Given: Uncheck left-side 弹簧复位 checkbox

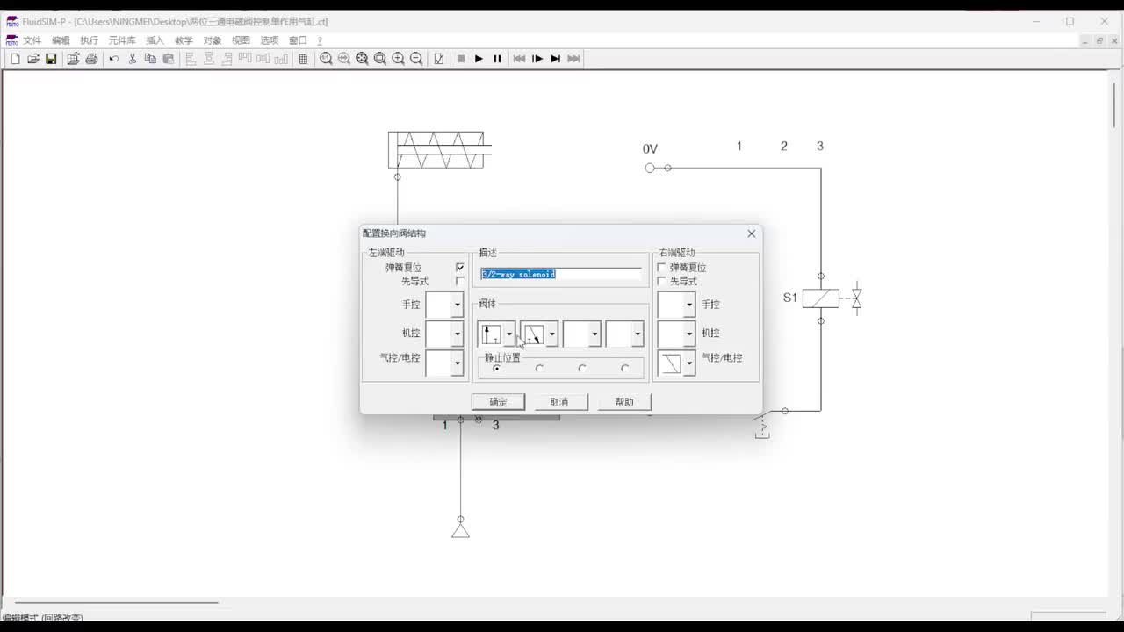Looking at the screenshot, I should pos(460,268).
